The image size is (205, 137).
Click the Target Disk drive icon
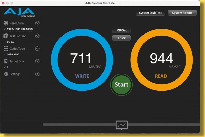pyautogui.click(x=6, y=61)
